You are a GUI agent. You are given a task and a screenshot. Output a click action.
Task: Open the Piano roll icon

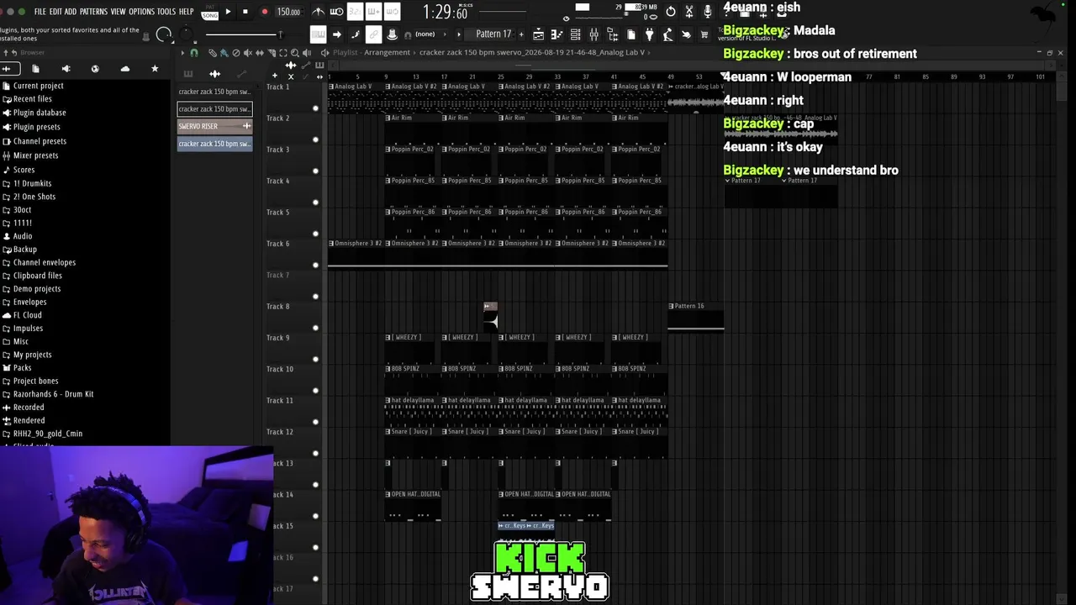click(557, 34)
